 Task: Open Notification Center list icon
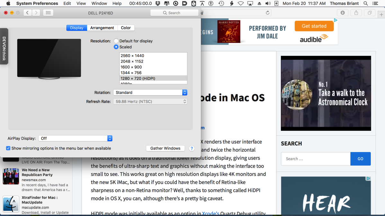375,4
